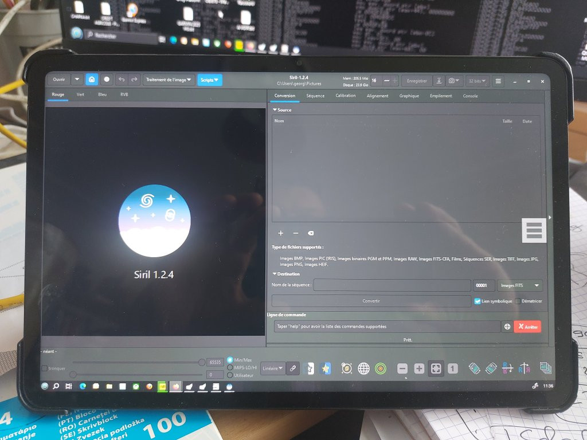Select the MIPS-LO/HI radio button
This screenshot has width=587, height=440.
tap(230, 367)
